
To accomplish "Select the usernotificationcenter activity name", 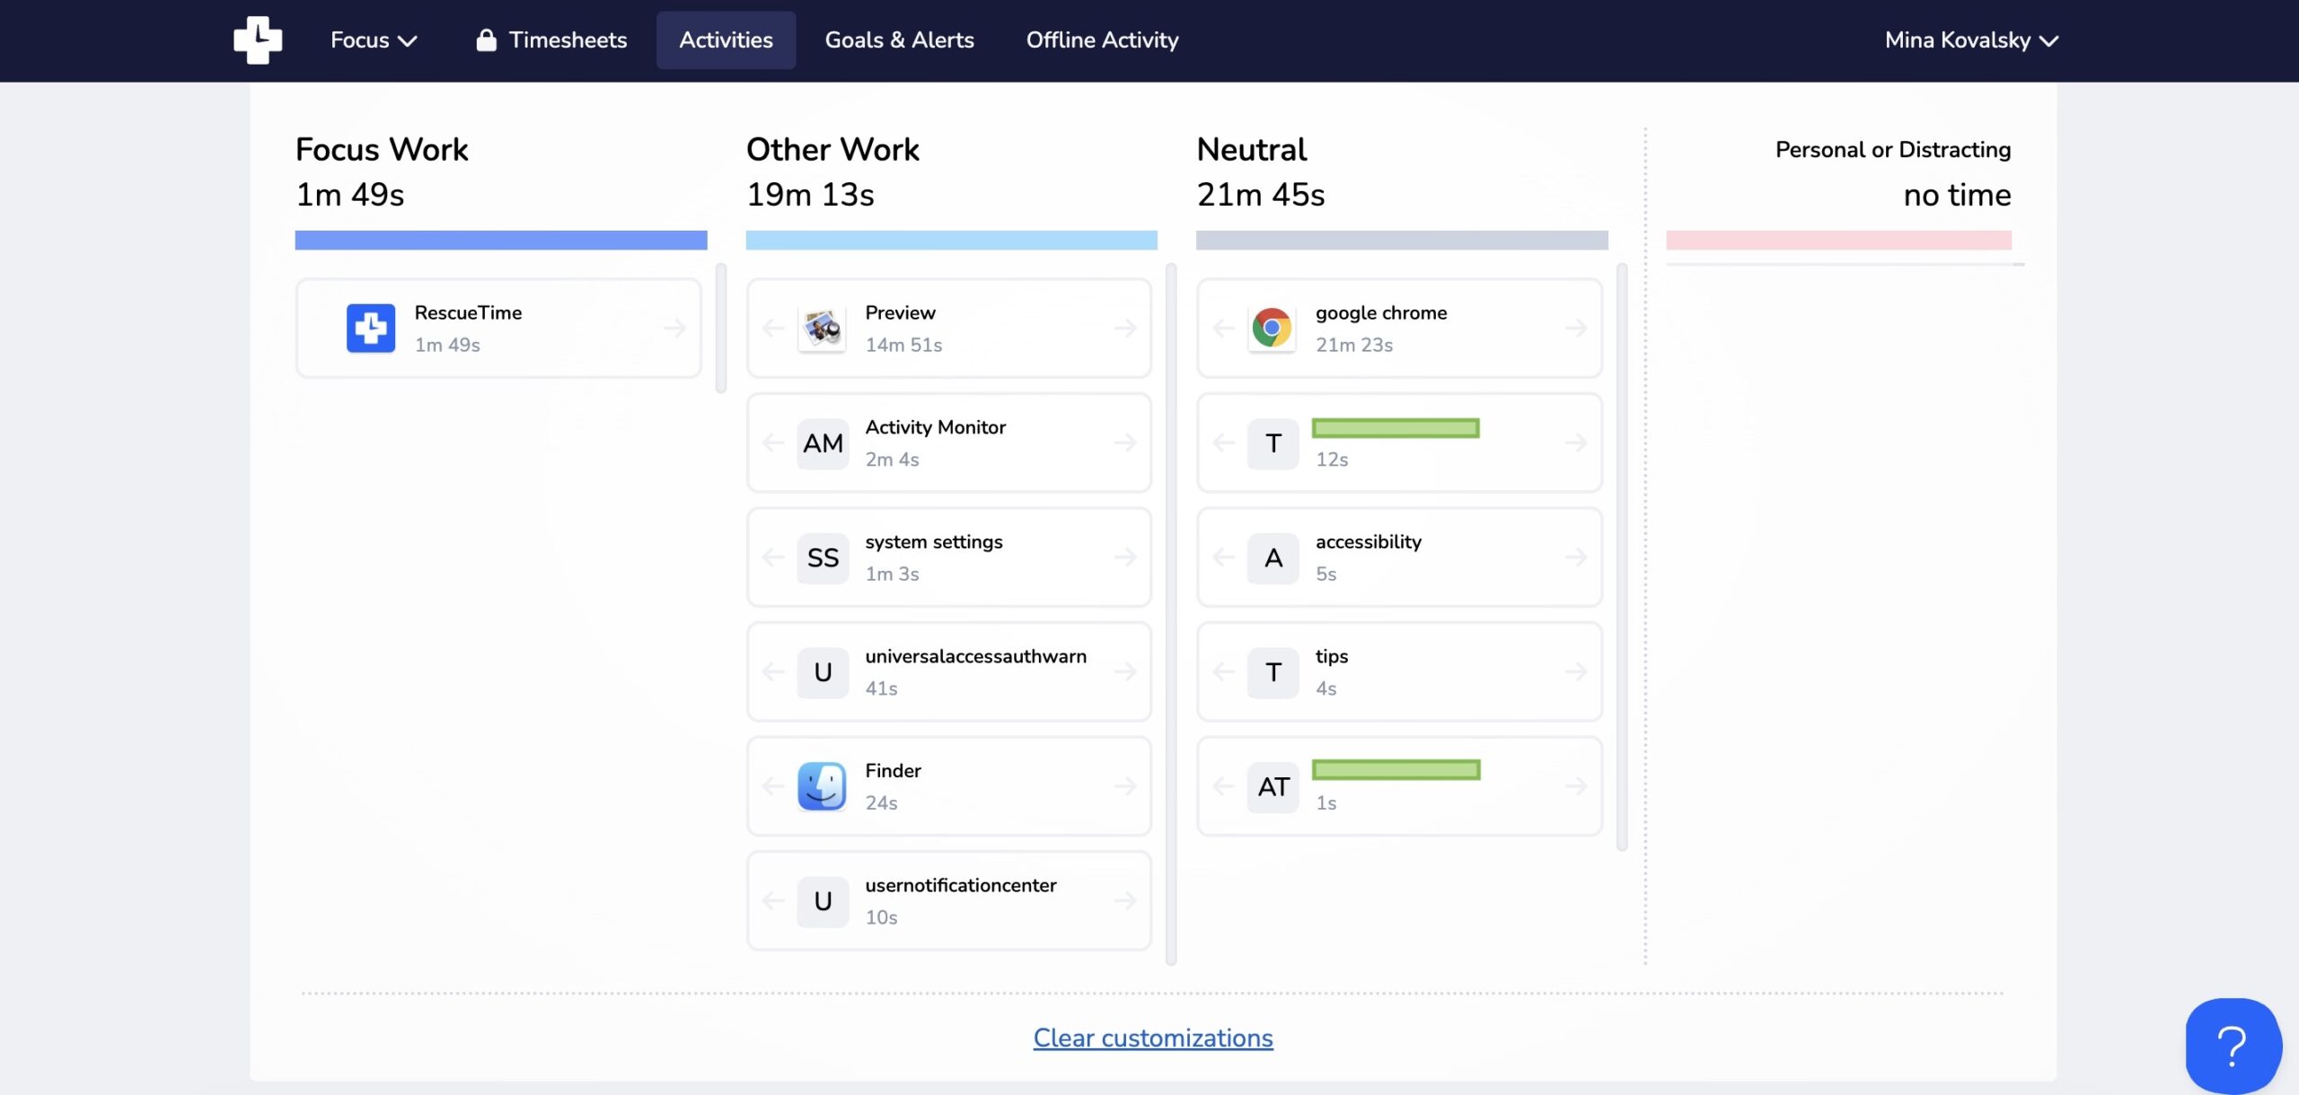I will click(960, 885).
